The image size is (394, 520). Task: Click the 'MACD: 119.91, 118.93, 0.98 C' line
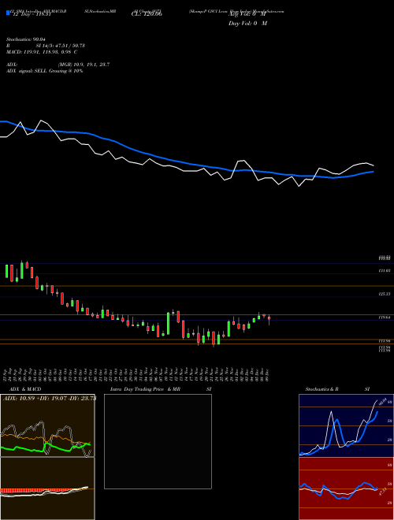(x=42, y=52)
